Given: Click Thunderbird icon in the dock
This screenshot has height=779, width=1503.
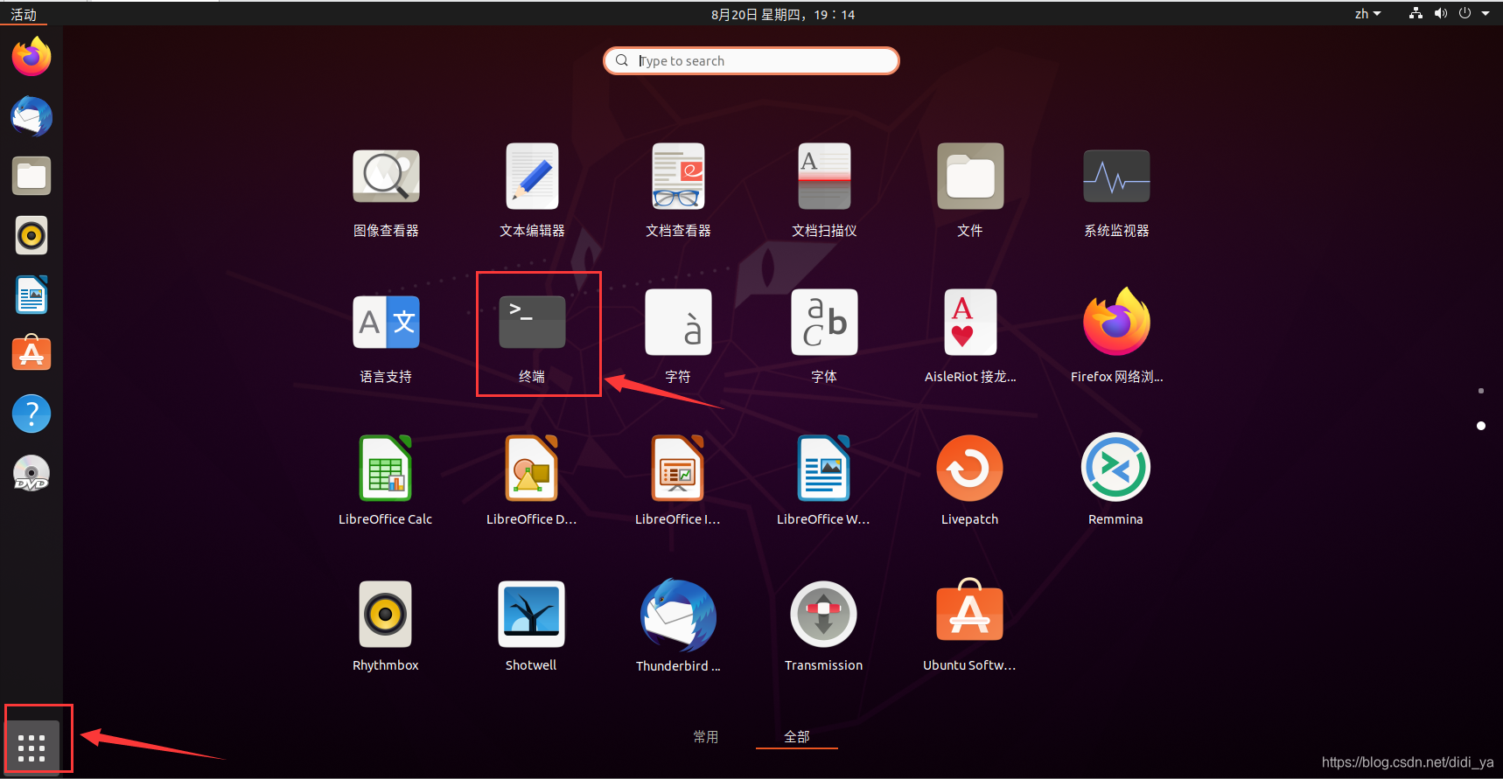Looking at the screenshot, I should click(31, 116).
